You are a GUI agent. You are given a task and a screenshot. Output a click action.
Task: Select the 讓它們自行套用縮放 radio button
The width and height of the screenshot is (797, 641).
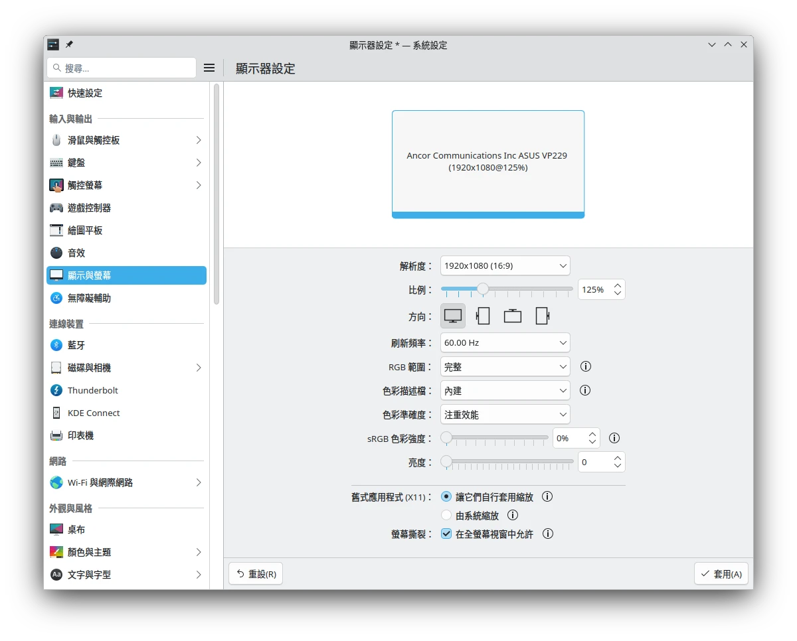click(x=446, y=496)
